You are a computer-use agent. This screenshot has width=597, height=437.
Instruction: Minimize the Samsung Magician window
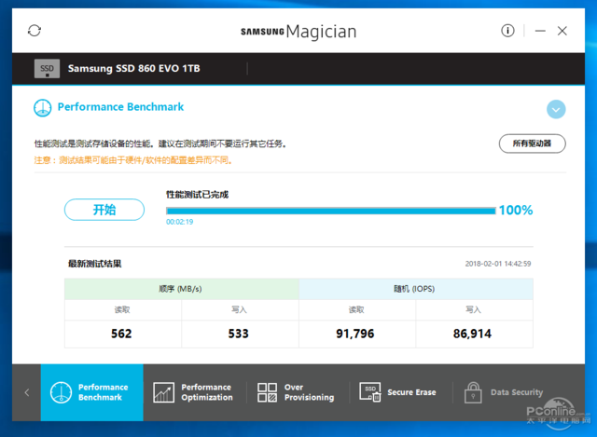[540, 31]
